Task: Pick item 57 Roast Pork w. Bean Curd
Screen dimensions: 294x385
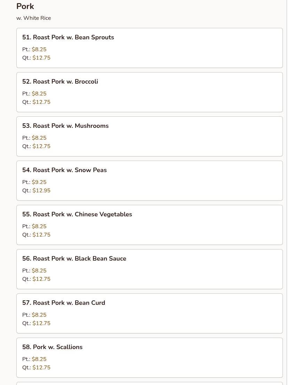Action: point(64,303)
